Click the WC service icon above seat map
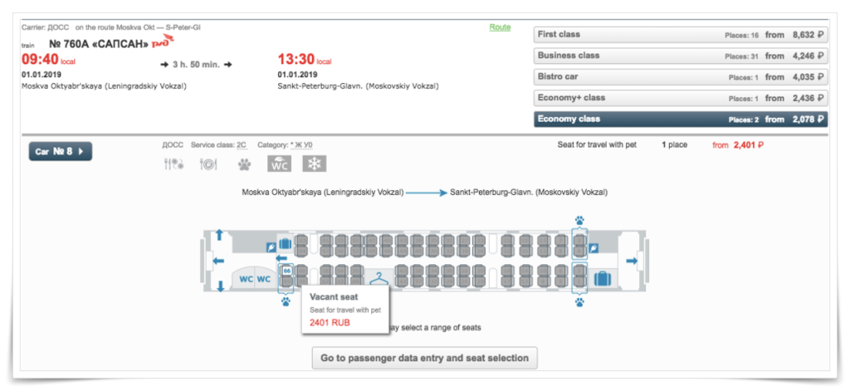 click(x=279, y=164)
